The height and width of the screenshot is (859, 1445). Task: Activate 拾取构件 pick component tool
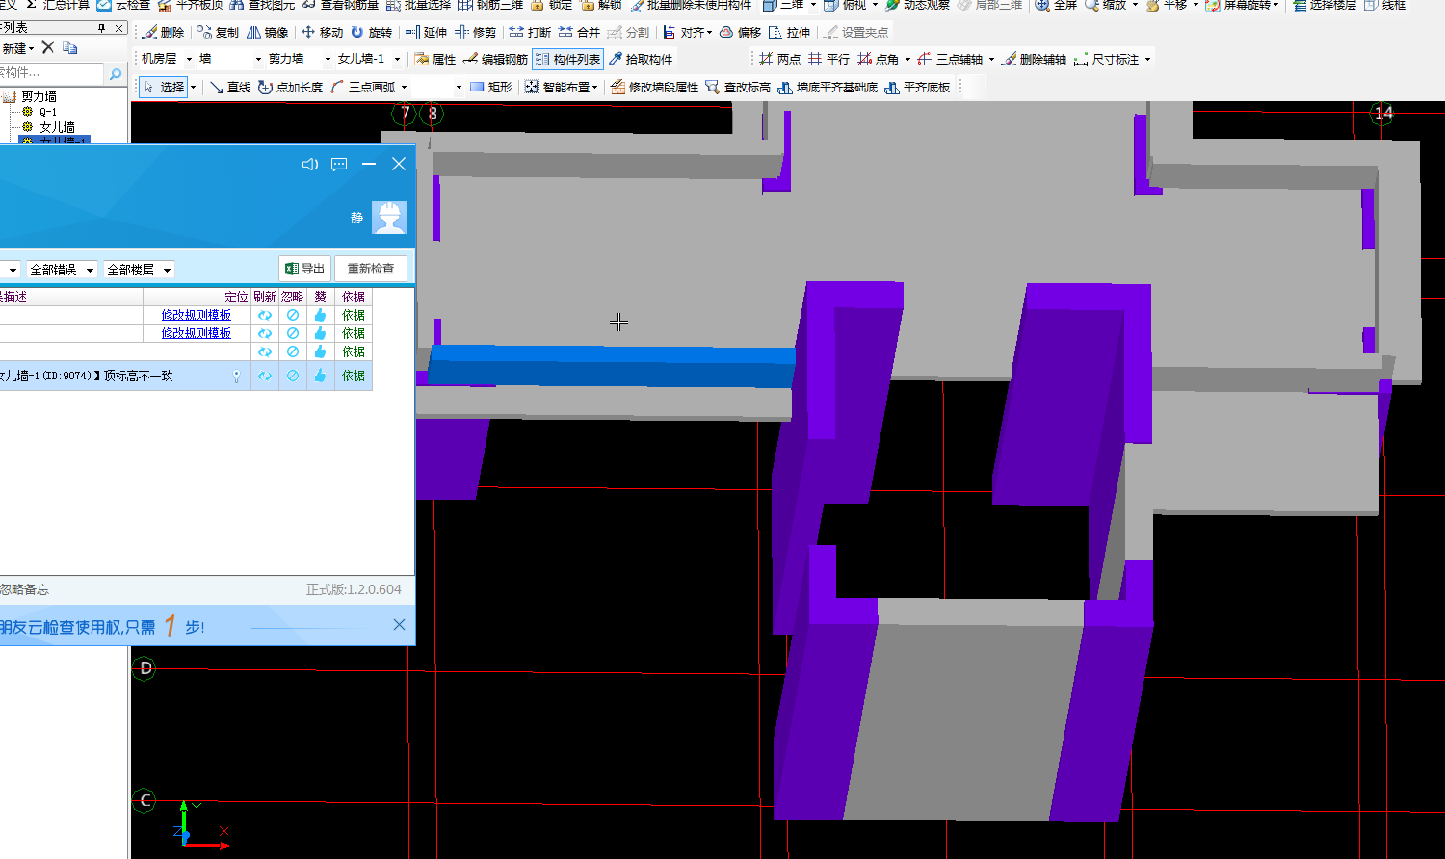642,59
